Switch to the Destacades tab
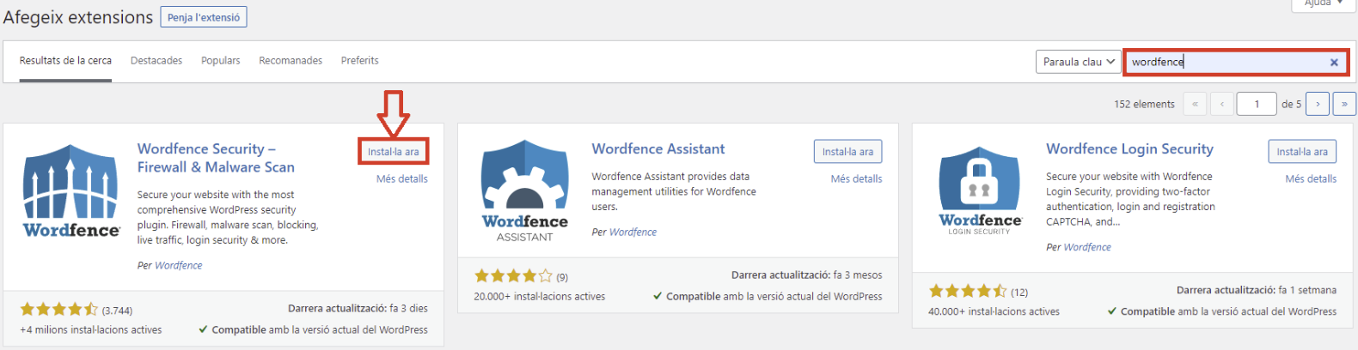1358x350 pixels. click(156, 61)
